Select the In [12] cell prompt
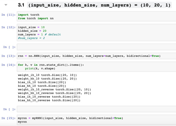The width and height of the screenshot is (176, 126). (9, 27)
